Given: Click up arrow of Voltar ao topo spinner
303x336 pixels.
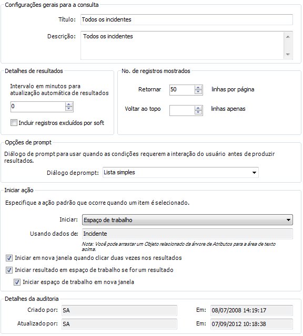Looking at the screenshot, I should click(x=198, y=108).
